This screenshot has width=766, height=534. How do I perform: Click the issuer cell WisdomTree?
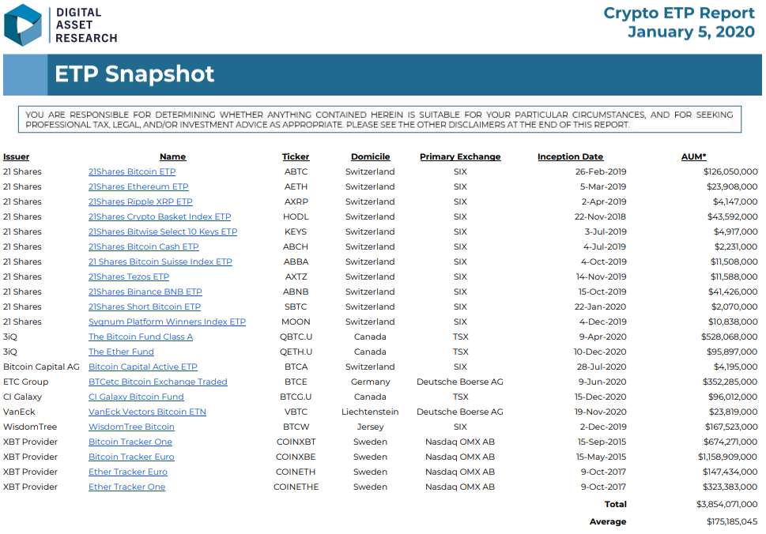[x=30, y=427]
